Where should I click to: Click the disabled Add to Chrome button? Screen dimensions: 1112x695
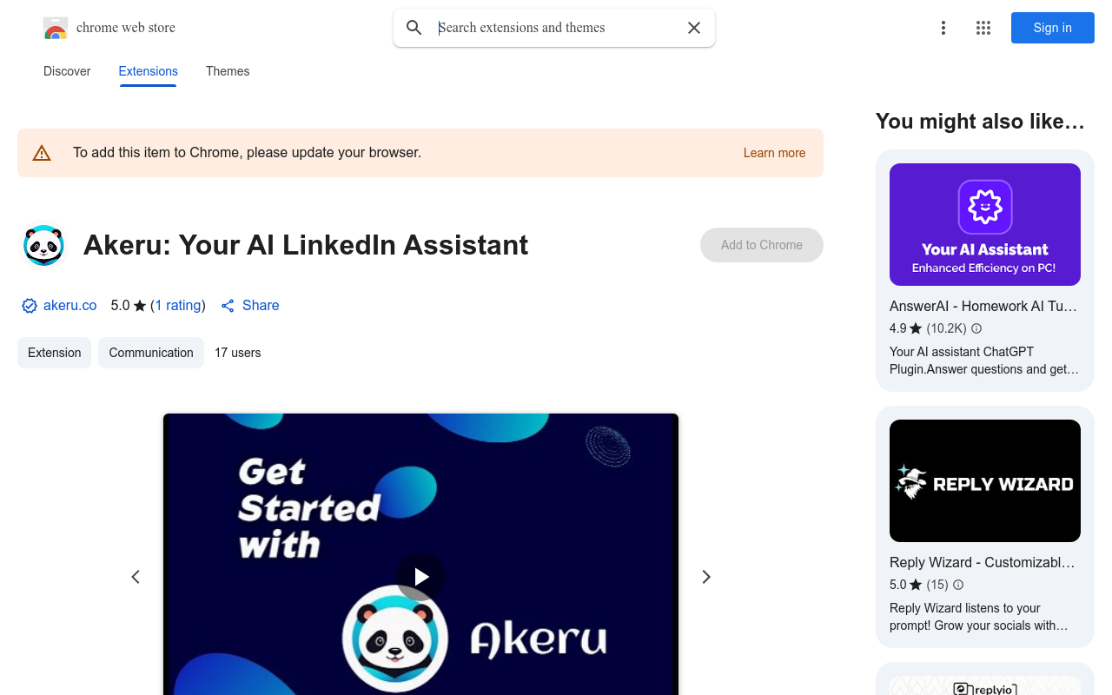pos(762,245)
